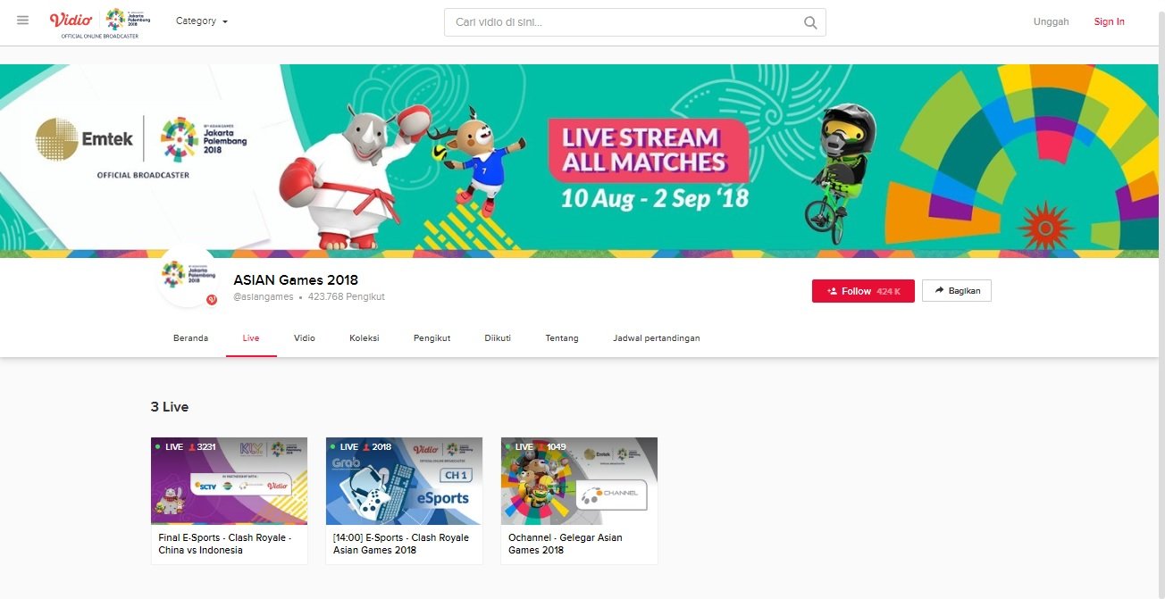Viewport: 1165px width, 599px height.
Task: Click the Bagikan share button
Action: click(x=957, y=290)
